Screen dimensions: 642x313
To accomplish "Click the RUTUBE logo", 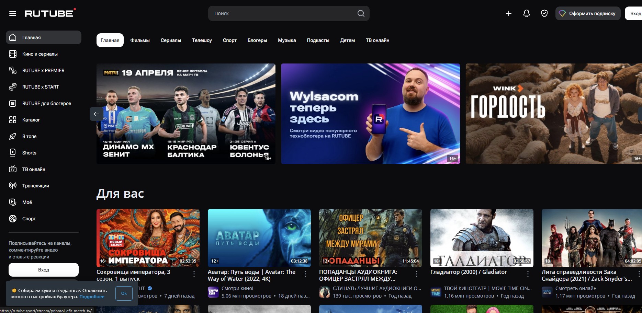I will coord(50,13).
